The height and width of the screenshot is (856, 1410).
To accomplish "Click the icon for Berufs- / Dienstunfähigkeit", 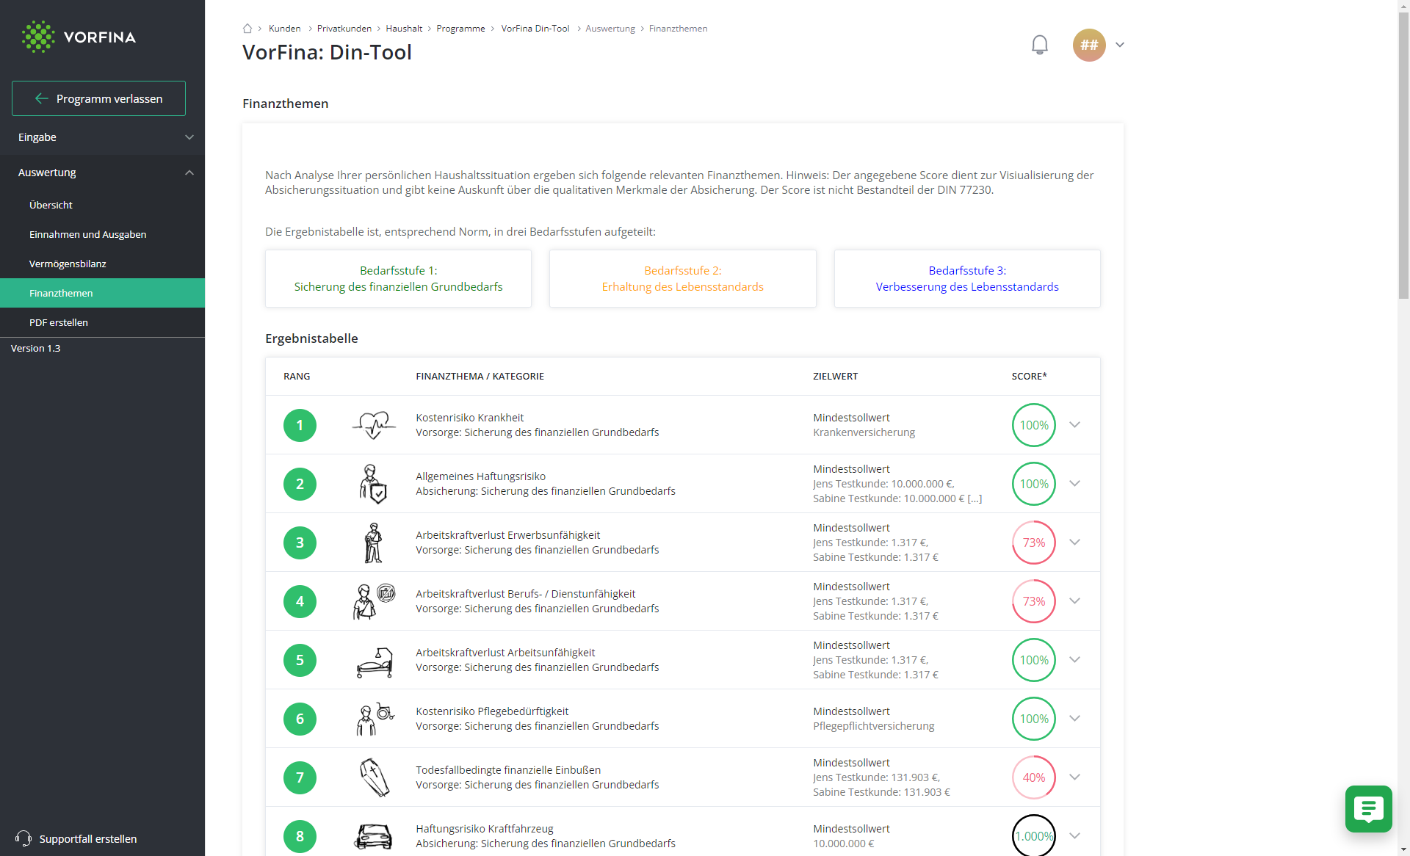I will click(x=374, y=601).
